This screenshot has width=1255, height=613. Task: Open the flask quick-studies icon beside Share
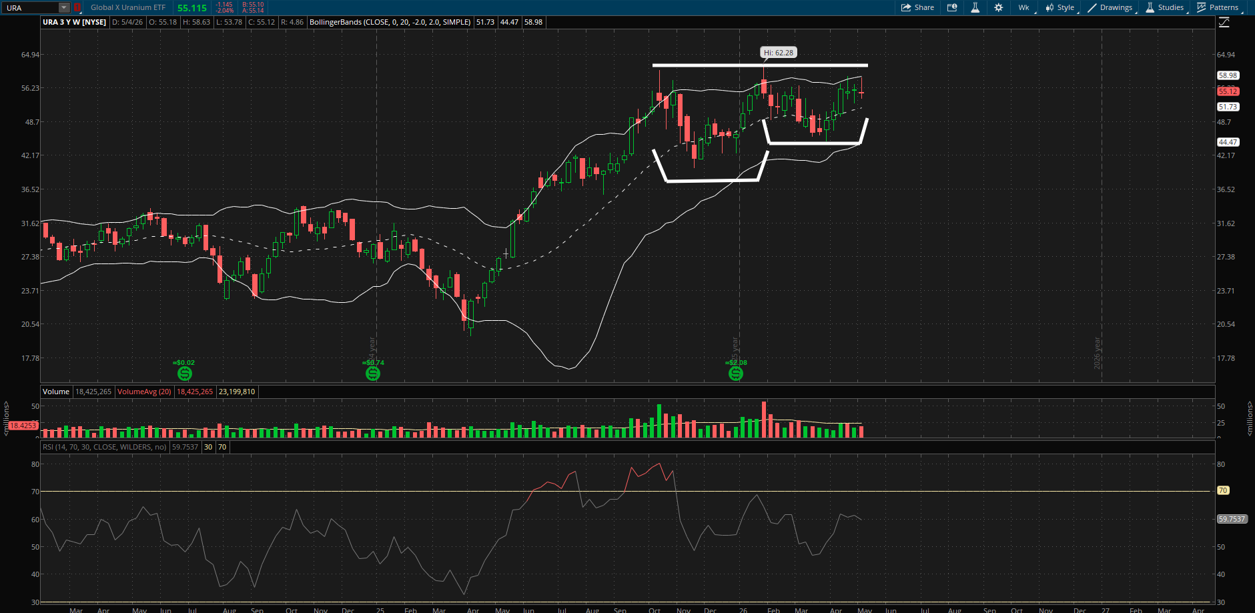coord(975,7)
